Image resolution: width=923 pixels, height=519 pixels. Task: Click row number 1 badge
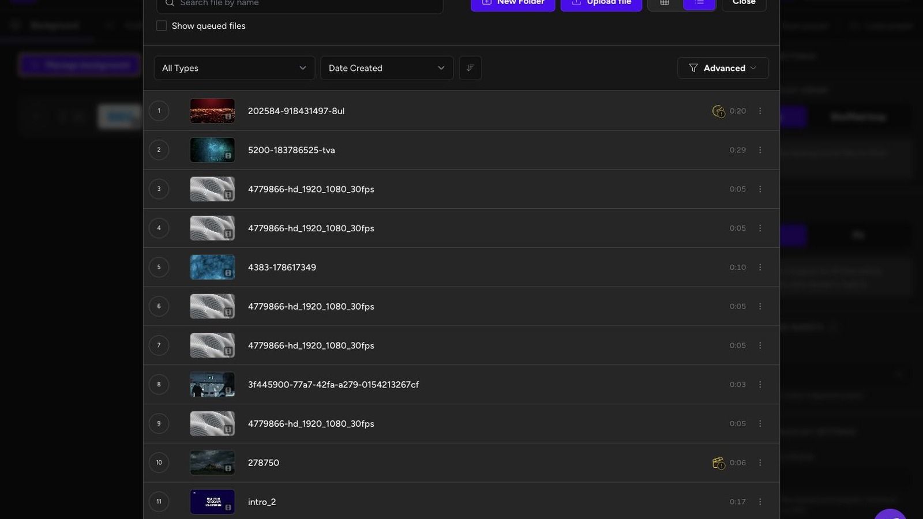(x=159, y=111)
